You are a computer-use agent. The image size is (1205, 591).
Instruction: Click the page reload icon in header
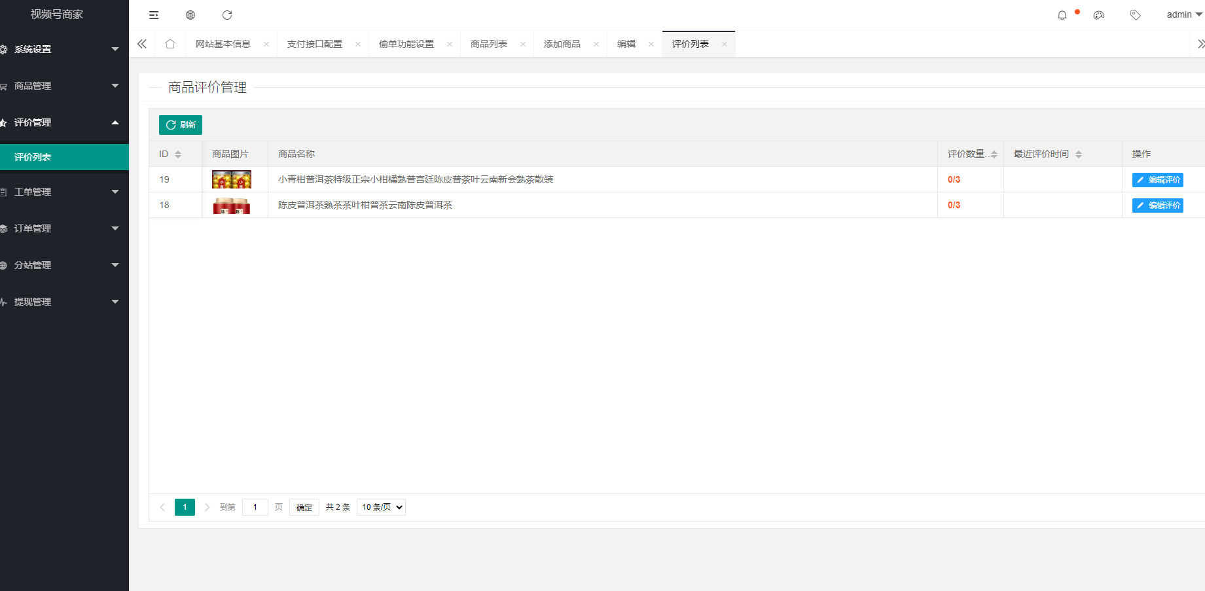[227, 15]
